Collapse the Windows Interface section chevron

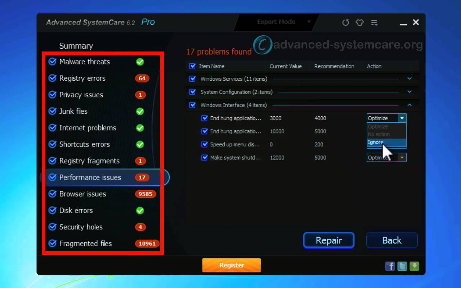tap(409, 105)
